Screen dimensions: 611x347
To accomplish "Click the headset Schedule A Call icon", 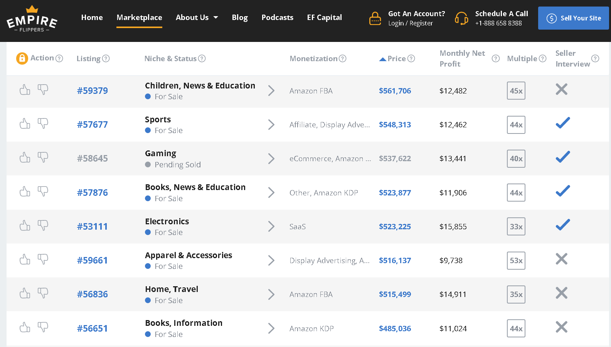I will [x=461, y=18].
